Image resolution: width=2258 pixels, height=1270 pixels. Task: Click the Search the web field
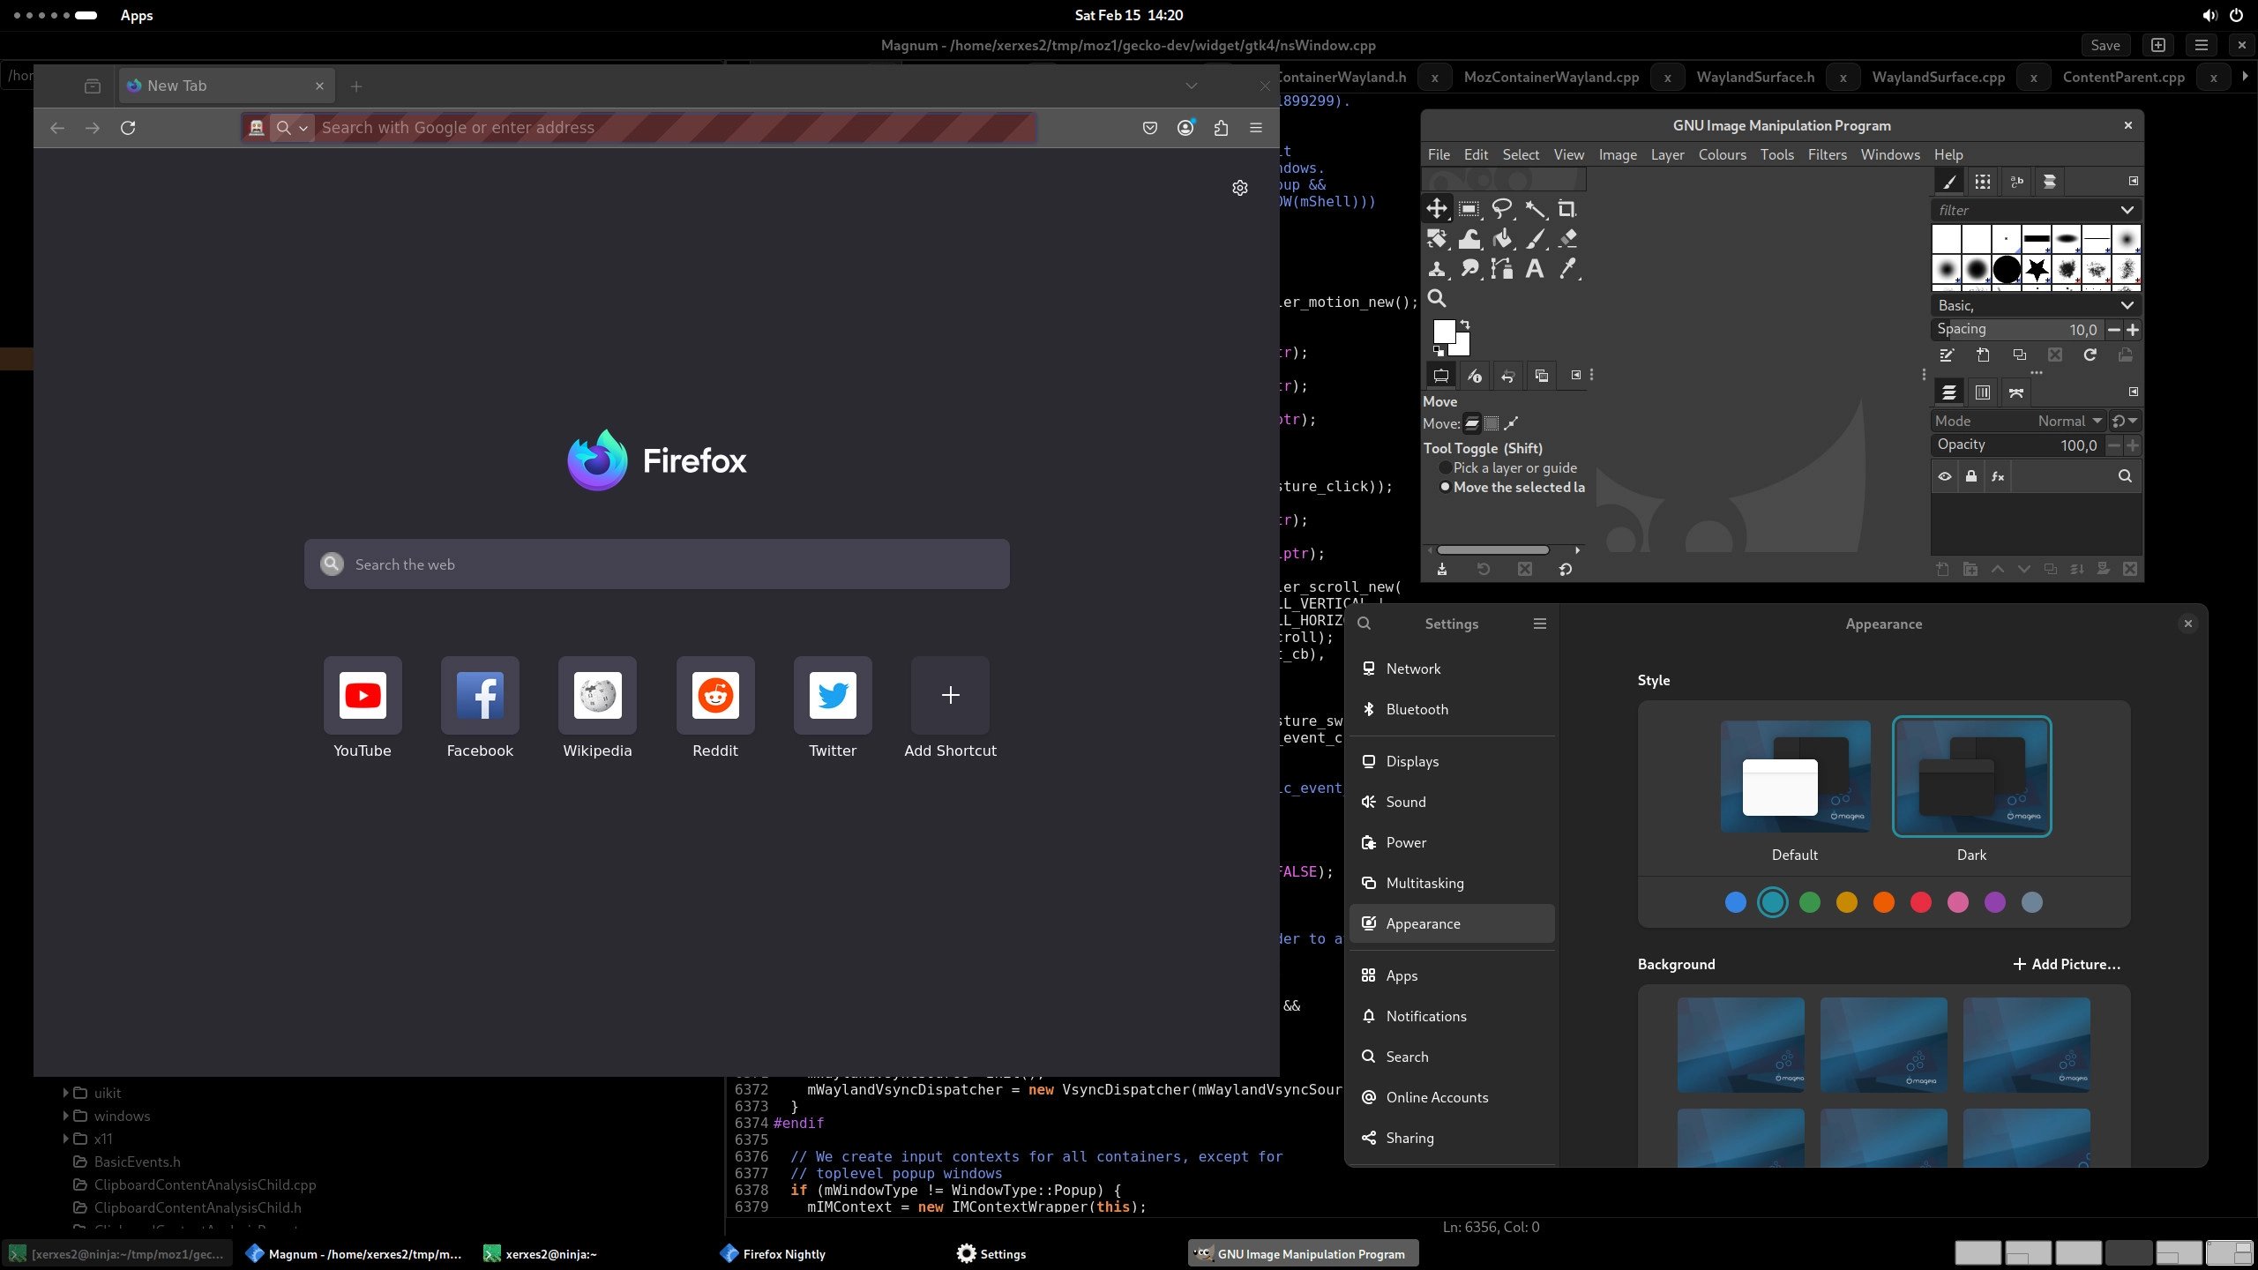(x=657, y=564)
